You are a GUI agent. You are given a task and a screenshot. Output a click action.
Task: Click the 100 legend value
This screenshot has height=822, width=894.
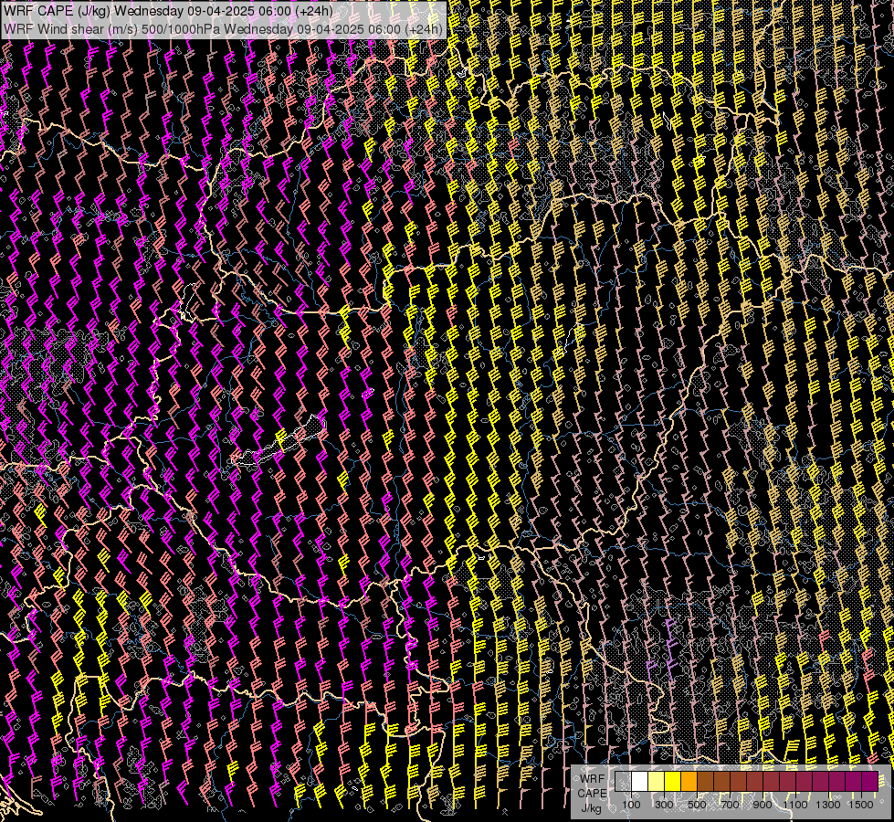pos(631,805)
